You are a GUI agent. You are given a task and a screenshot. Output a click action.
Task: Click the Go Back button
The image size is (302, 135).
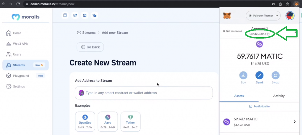90,47
